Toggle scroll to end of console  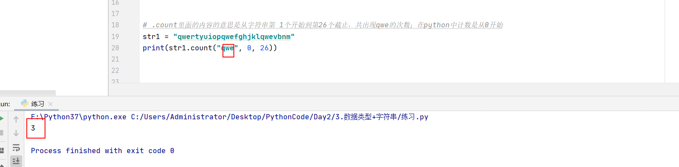tap(16, 161)
